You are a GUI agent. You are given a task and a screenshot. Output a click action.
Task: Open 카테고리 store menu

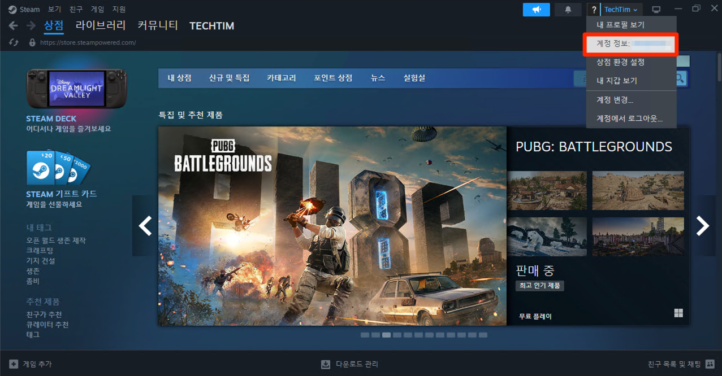point(282,78)
